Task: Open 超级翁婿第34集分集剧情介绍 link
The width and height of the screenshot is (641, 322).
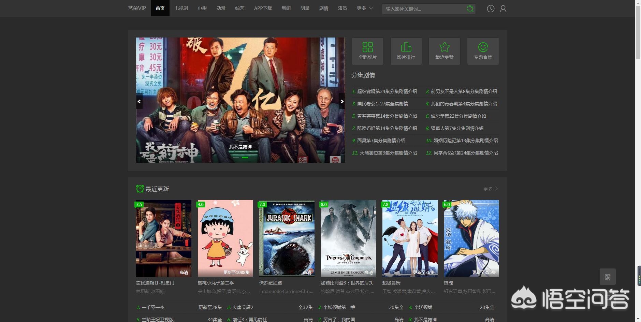Action: pos(387,91)
